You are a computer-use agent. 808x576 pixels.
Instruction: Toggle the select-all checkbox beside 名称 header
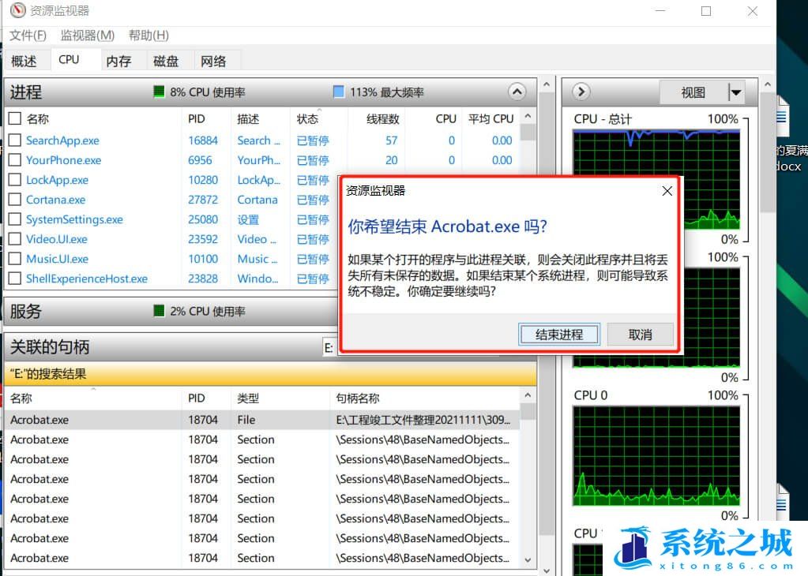coord(15,118)
